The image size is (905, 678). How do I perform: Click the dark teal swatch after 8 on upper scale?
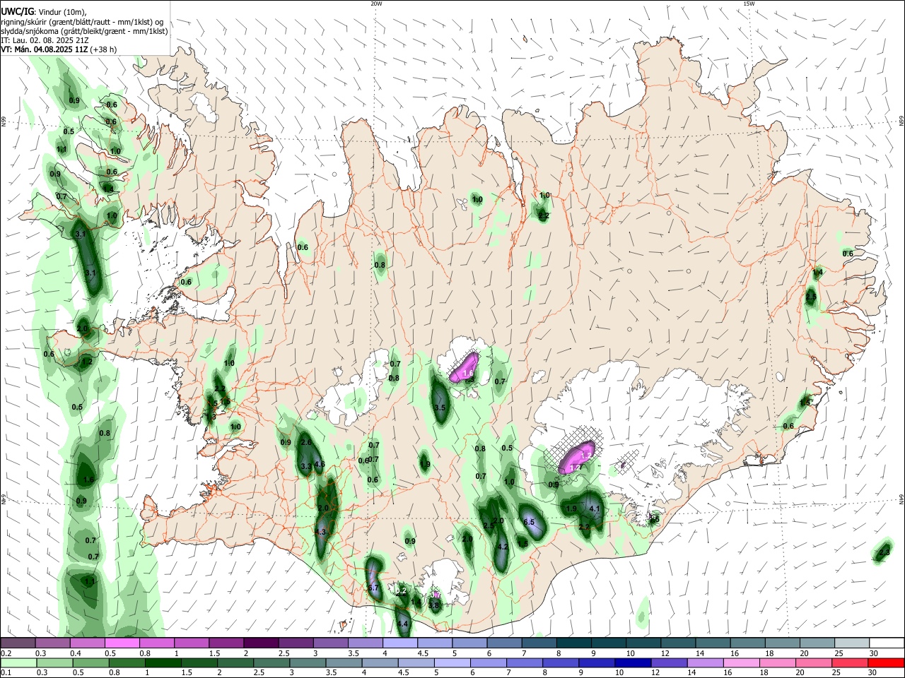(573, 643)
